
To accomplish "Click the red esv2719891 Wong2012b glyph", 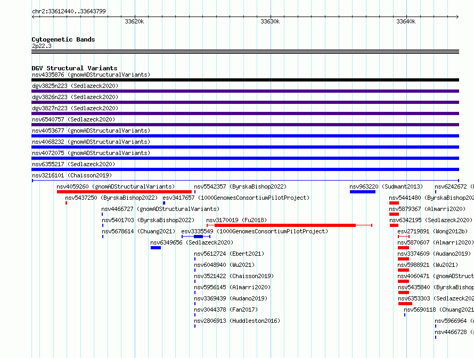I will [404, 237].
